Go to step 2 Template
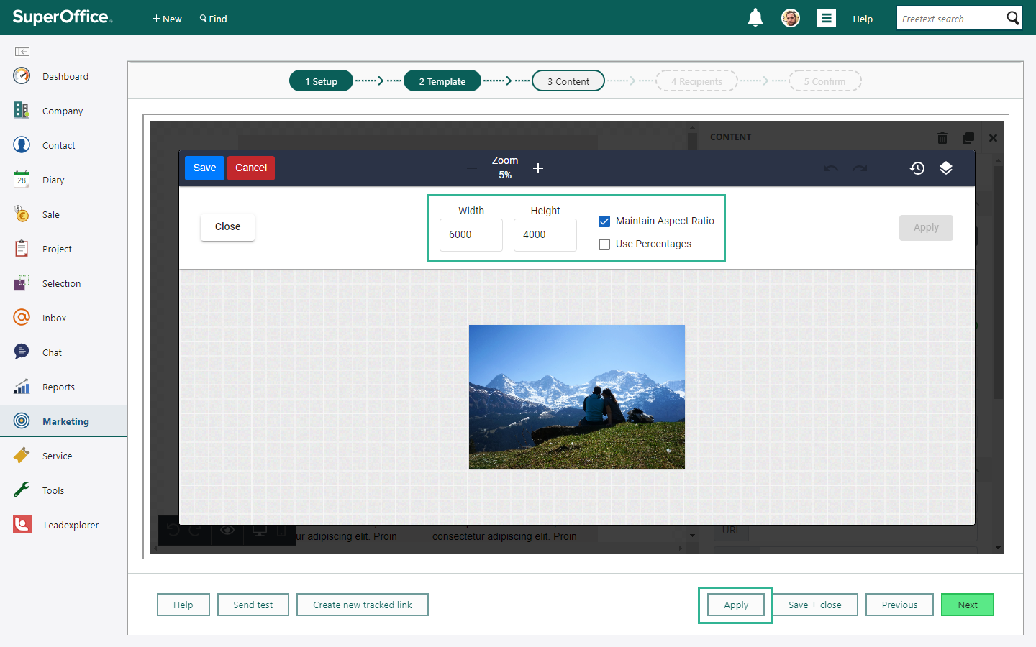 point(442,81)
